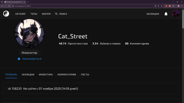This screenshot has height=103, width=184.
Task: Click the Пожаловаться link
Action: point(32,59)
